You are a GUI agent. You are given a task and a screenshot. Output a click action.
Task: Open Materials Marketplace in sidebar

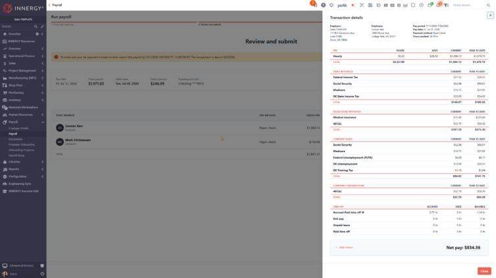pyautogui.click(x=23, y=107)
